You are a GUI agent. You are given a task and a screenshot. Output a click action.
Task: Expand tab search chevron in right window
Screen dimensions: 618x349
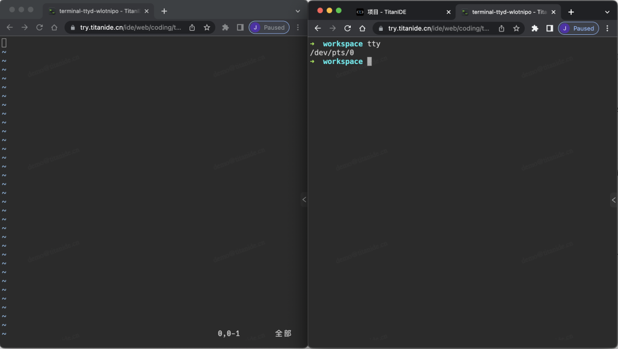(607, 12)
